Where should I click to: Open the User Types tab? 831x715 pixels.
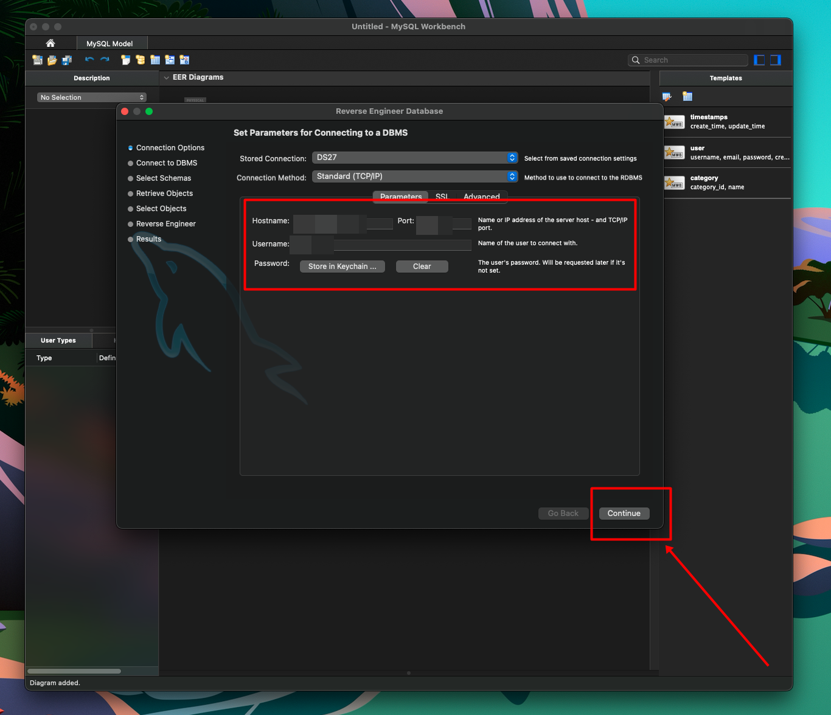[x=58, y=340]
